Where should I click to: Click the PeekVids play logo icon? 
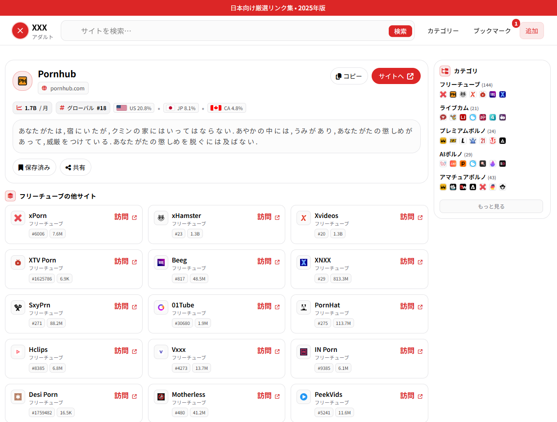304,397
